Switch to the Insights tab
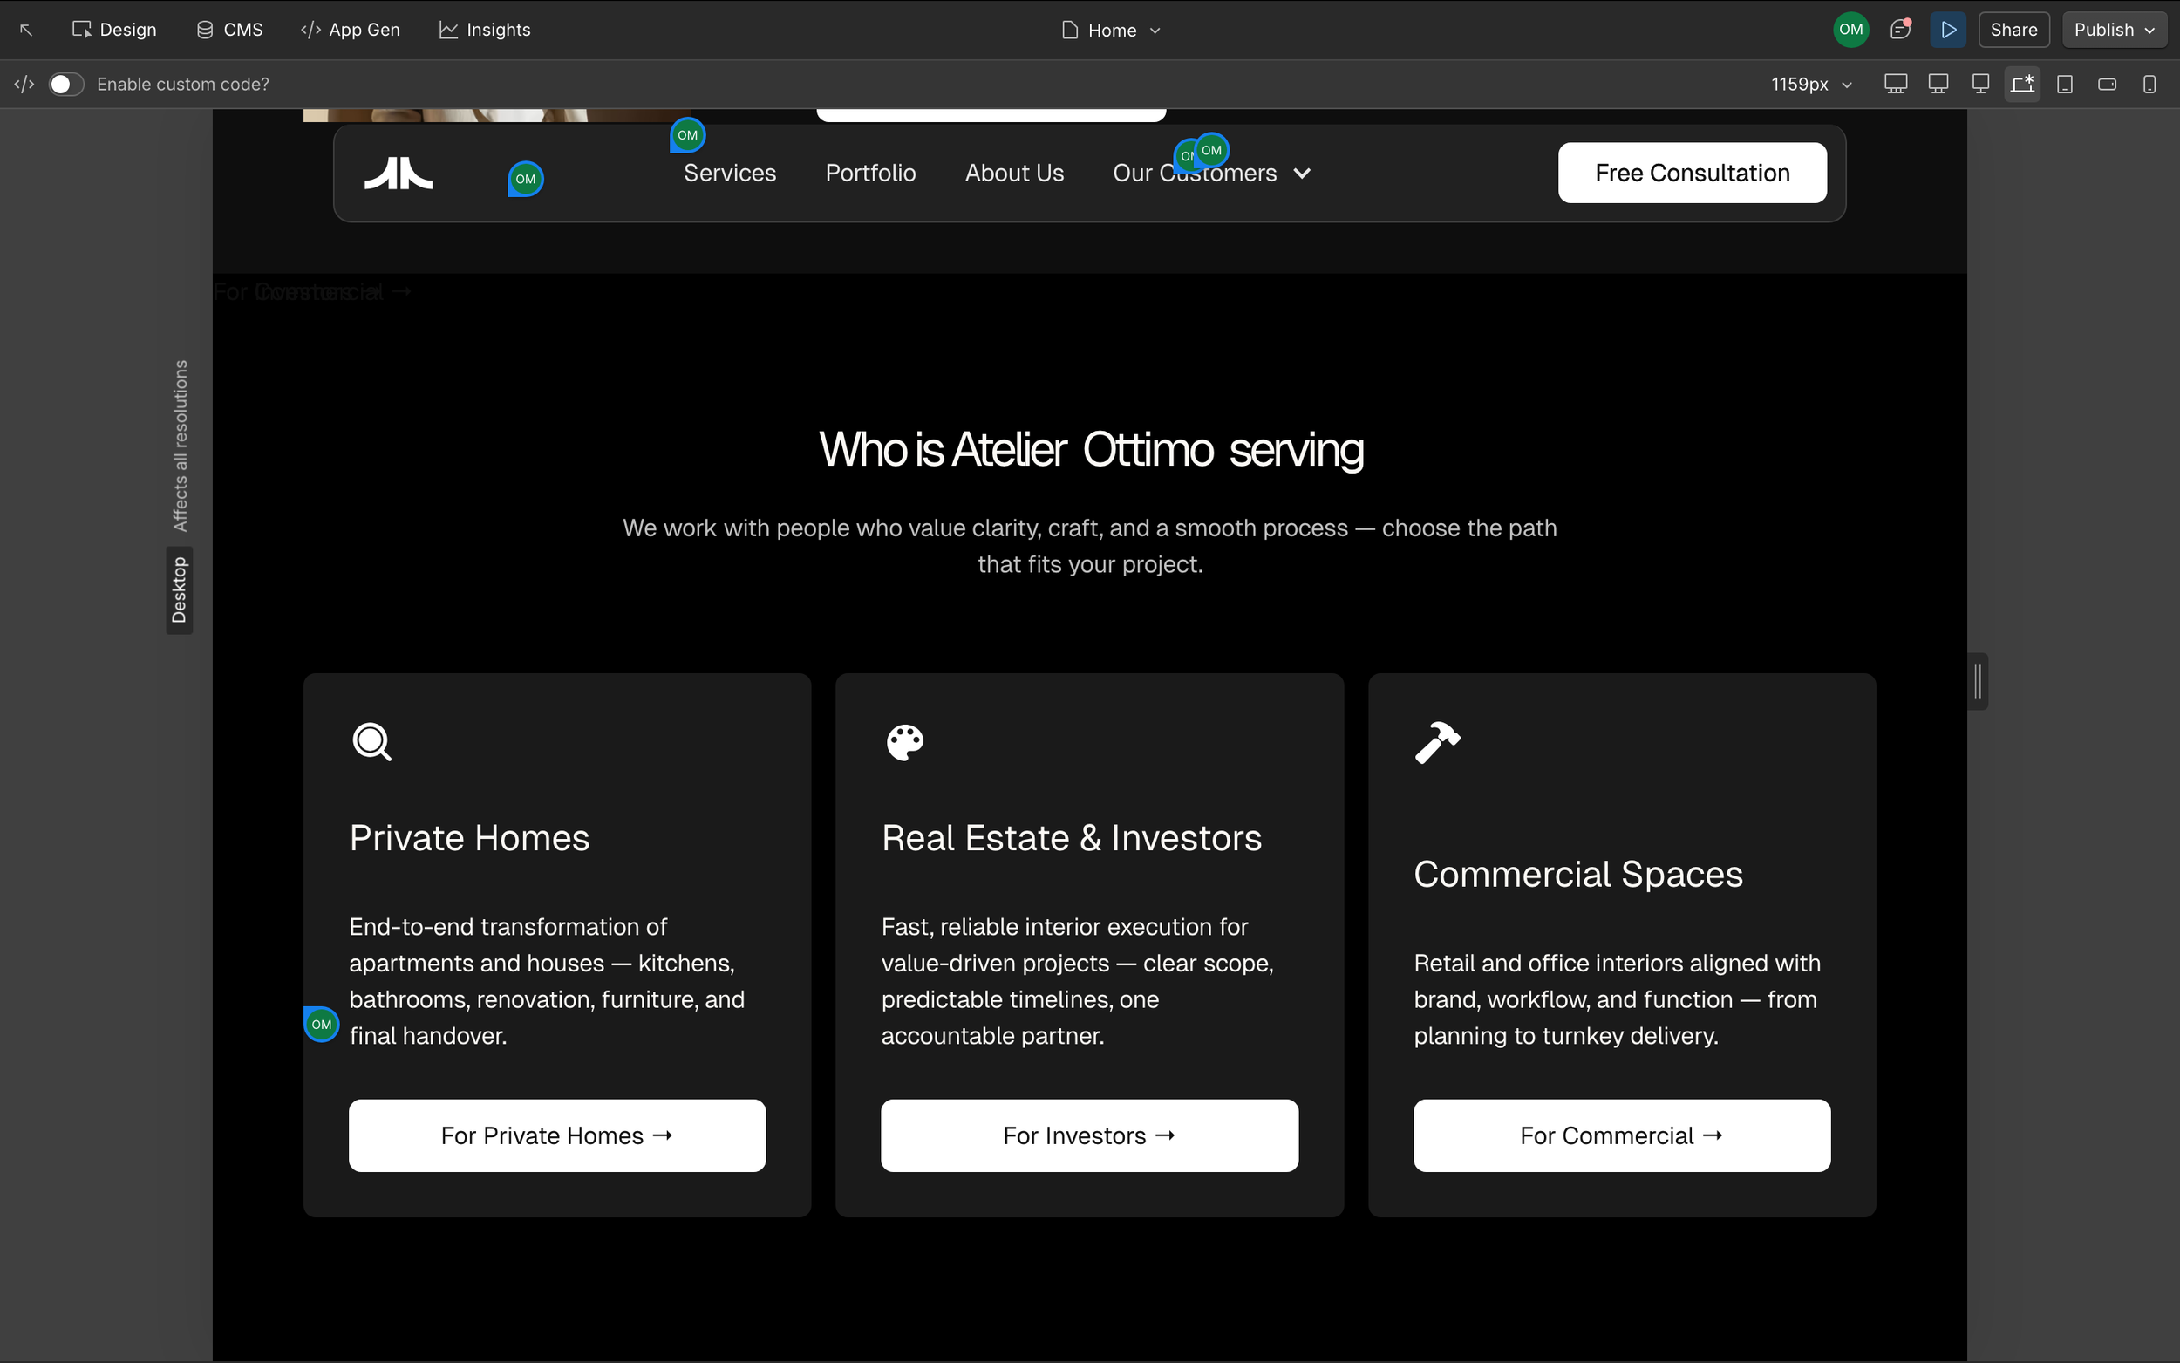 pos(485,30)
